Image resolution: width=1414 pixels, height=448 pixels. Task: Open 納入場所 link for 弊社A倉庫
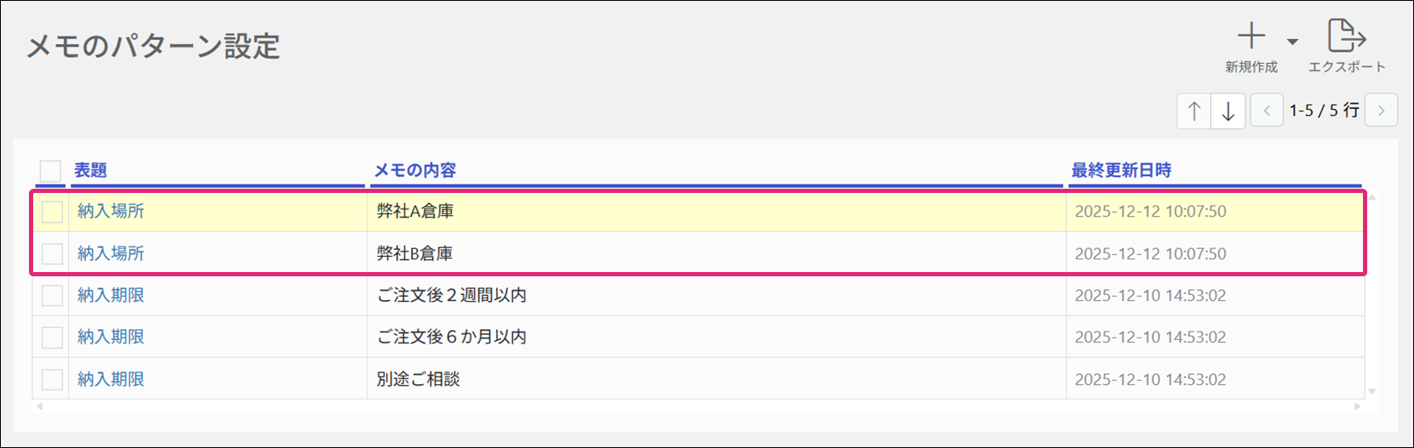click(111, 212)
